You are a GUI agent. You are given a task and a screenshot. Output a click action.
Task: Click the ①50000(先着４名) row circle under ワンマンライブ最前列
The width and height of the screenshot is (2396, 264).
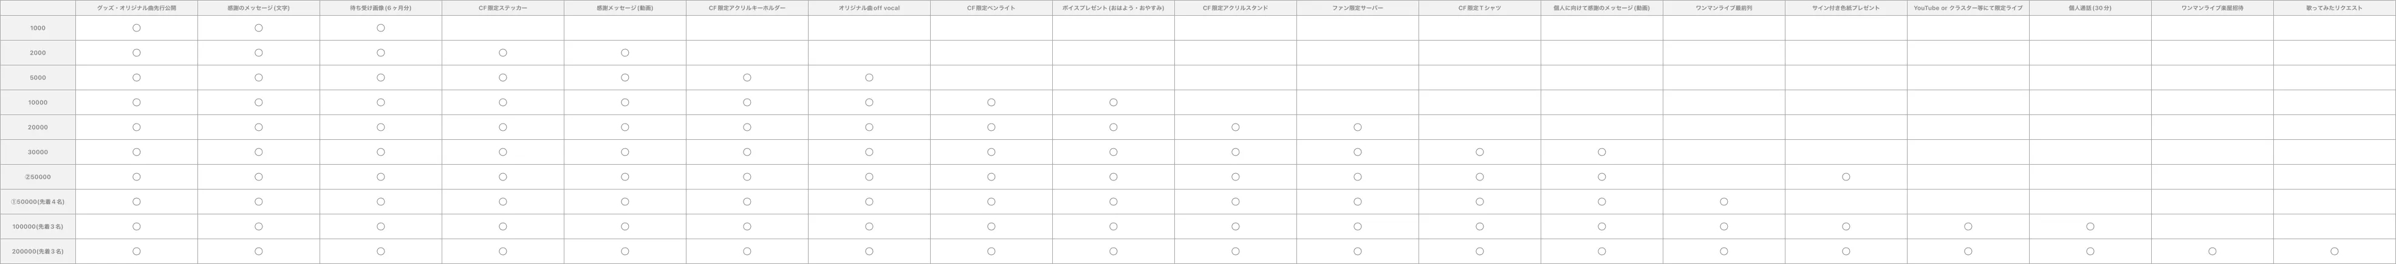(x=1723, y=202)
